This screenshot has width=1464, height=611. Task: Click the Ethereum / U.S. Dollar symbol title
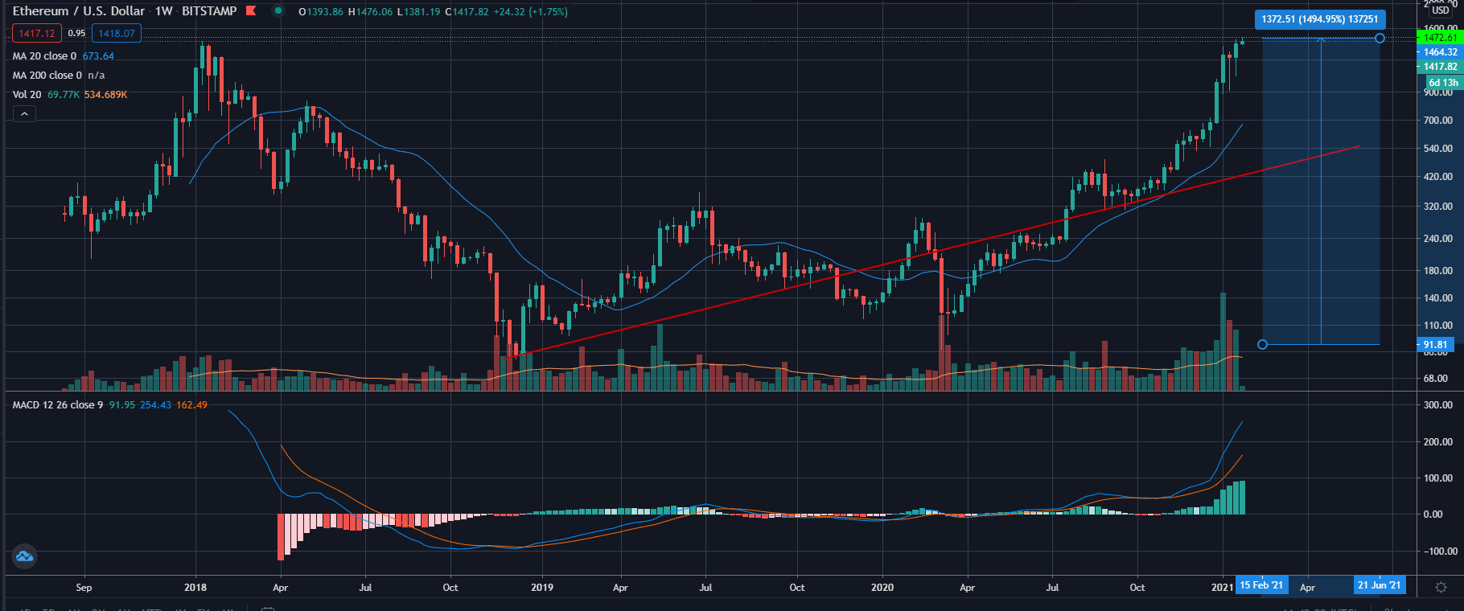[x=79, y=11]
